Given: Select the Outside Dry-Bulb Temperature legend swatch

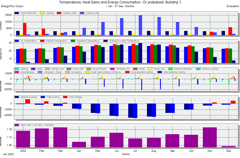Looking at the screenshot, I should coord(106,41).
